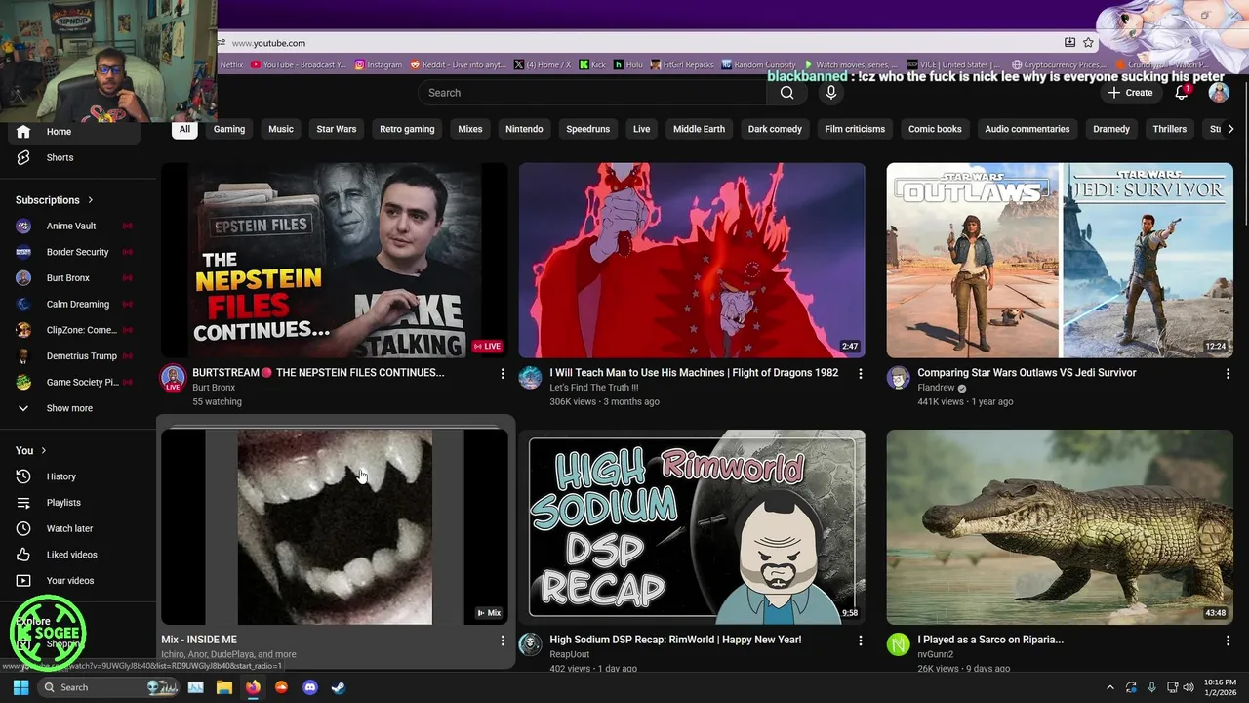The height and width of the screenshot is (703, 1249).
Task: Open options menu for Sarco on Riparia video
Action: [x=1228, y=641]
